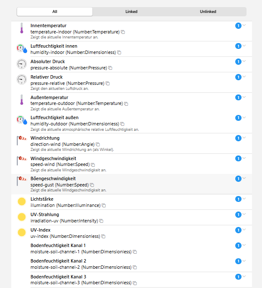The height and width of the screenshot is (288, 262).
Task: Copy the moisture-soil-channel-1 channel ID
Action: tap(135, 252)
